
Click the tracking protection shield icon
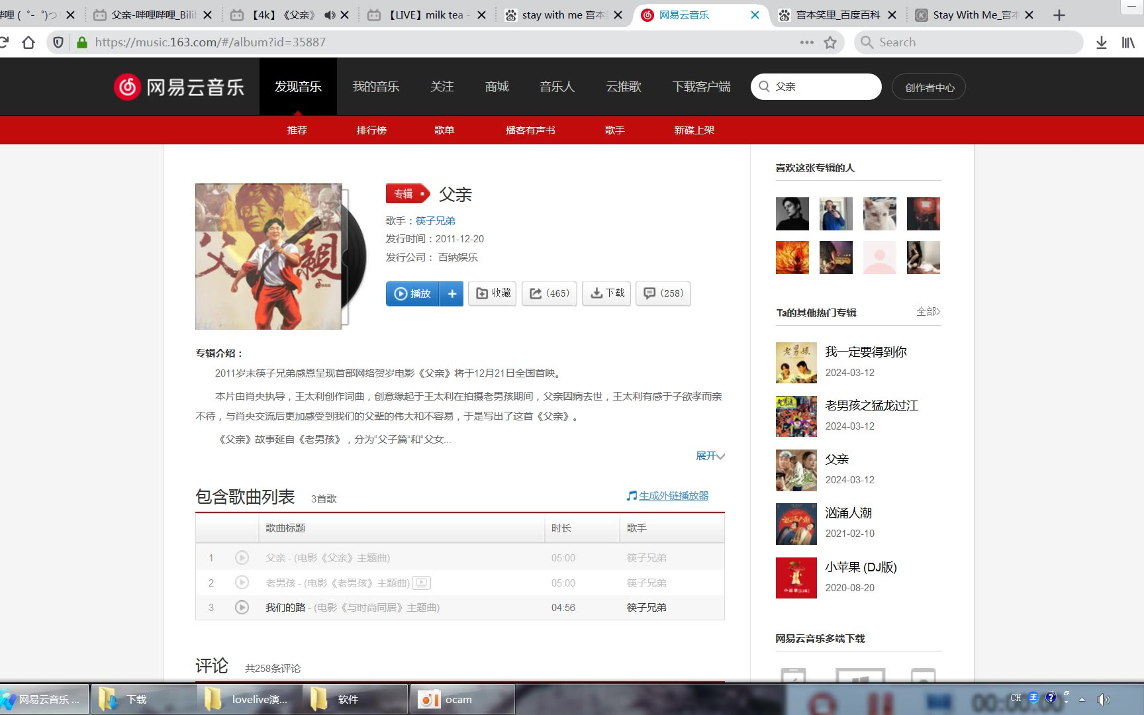tap(58, 42)
